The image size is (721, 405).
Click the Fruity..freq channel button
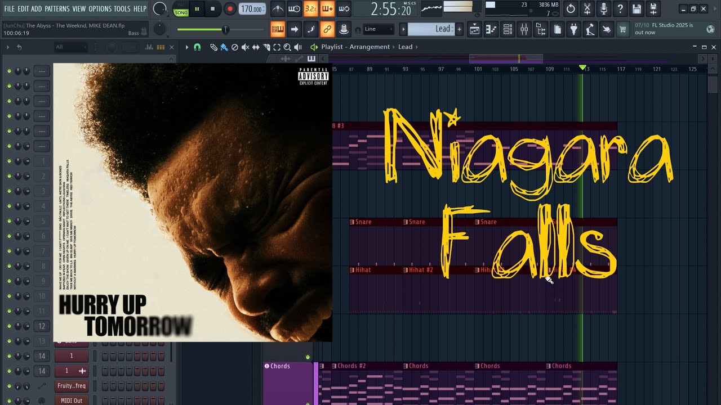point(72,386)
